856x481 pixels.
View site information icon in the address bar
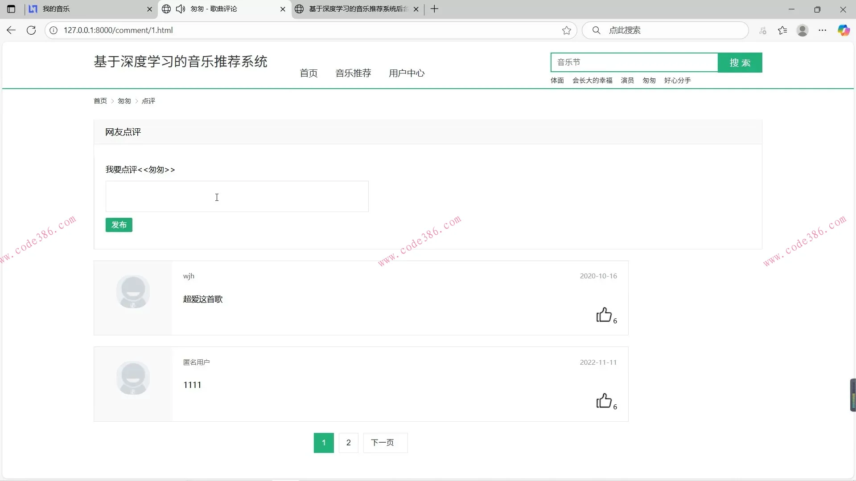click(53, 30)
